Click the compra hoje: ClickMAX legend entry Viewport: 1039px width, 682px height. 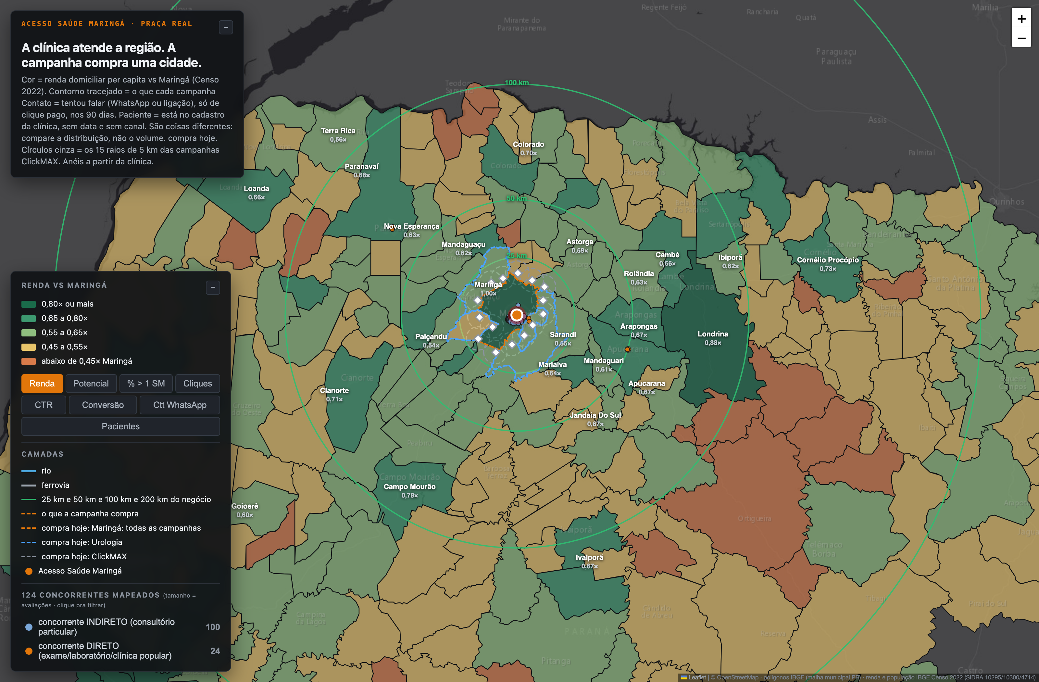tap(74, 556)
